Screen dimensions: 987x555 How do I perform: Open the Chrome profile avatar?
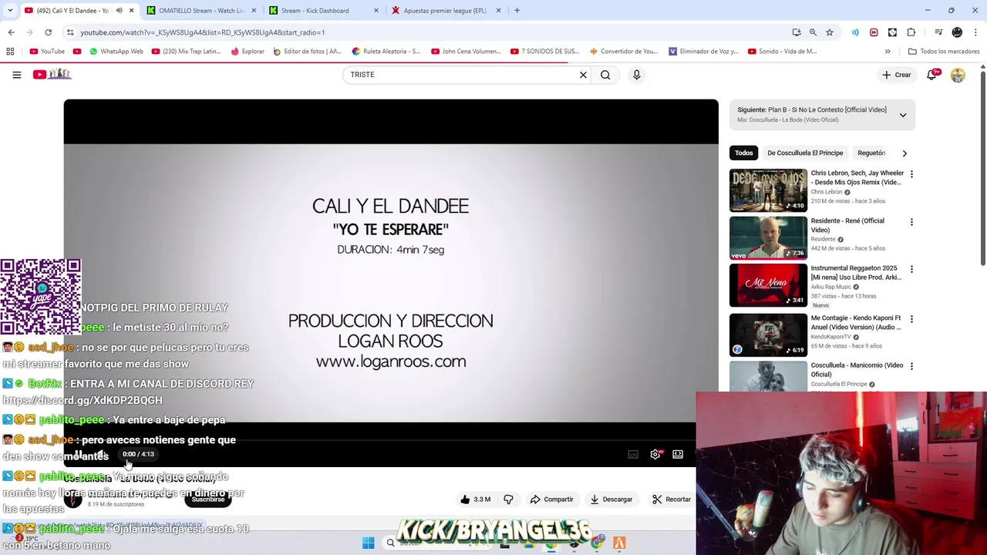pos(957,32)
